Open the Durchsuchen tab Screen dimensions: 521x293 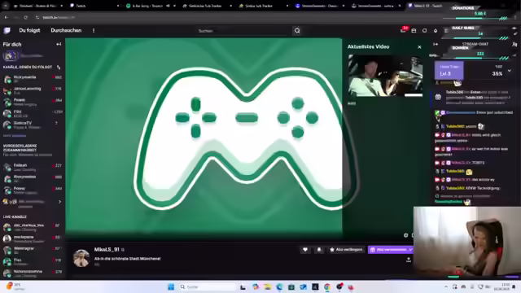[66, 30]
